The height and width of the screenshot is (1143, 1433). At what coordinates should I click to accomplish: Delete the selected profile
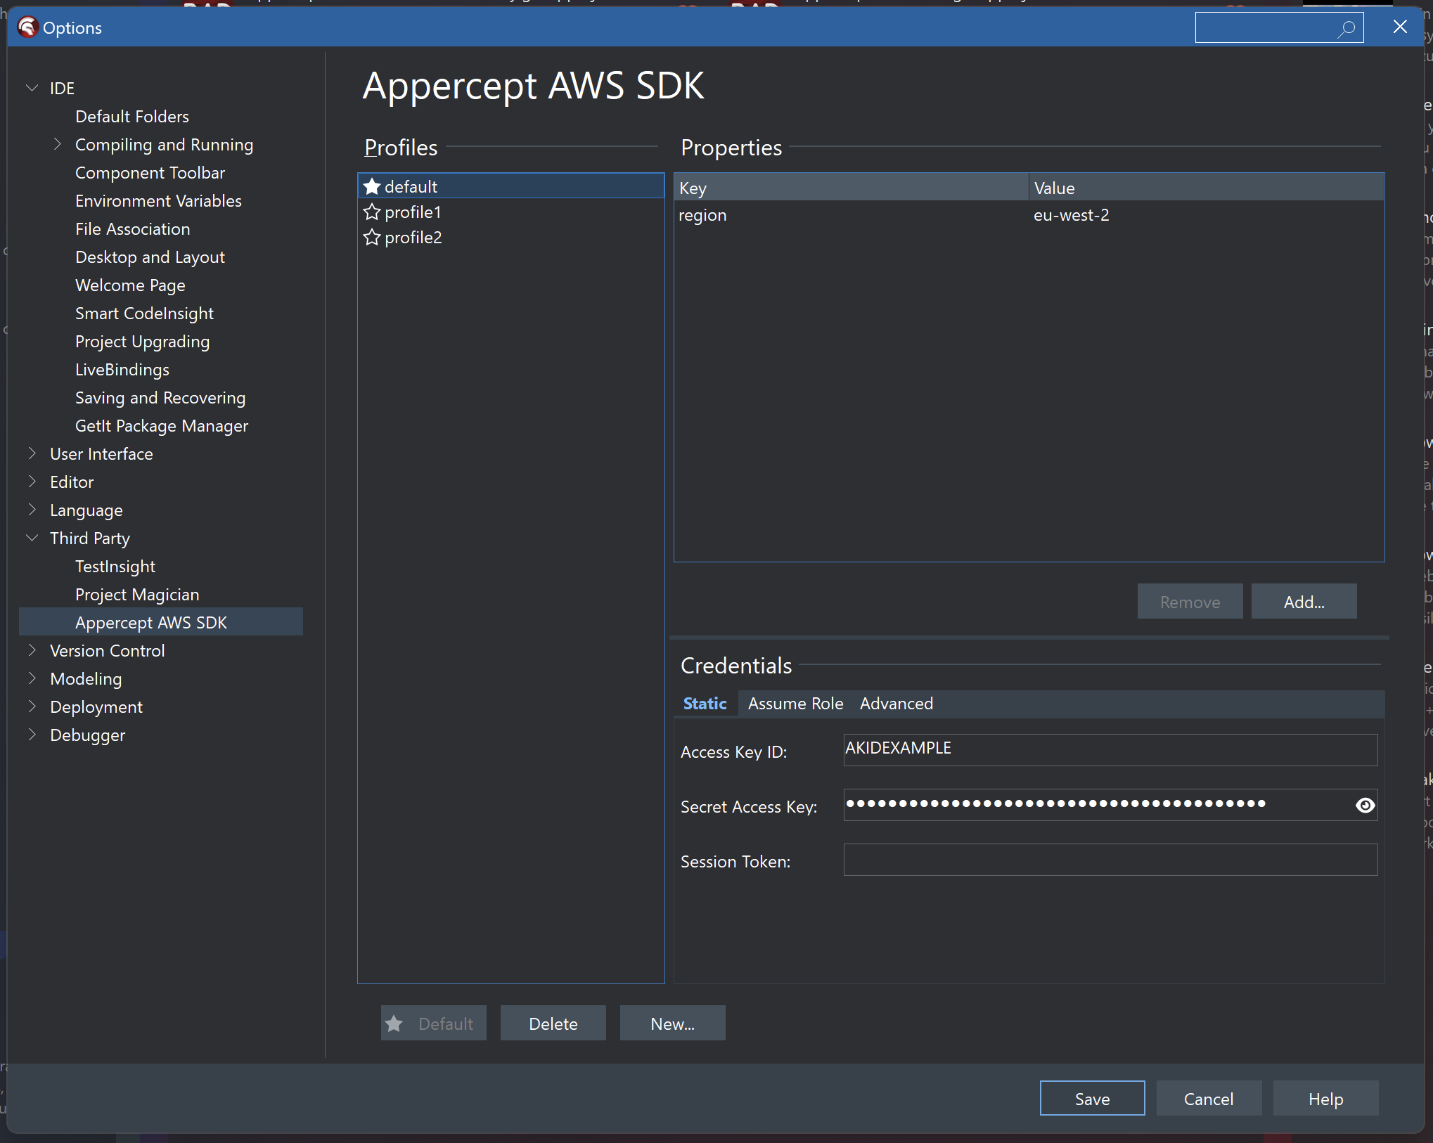click(553, 1023)
